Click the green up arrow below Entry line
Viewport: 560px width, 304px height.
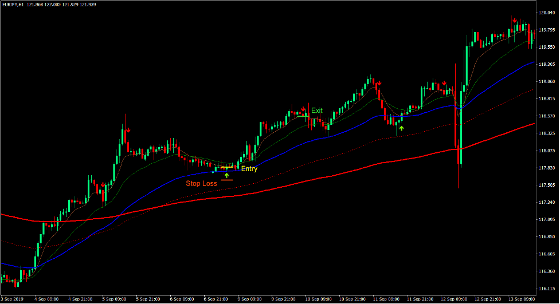pyautogui.click(x=226, y=175)
